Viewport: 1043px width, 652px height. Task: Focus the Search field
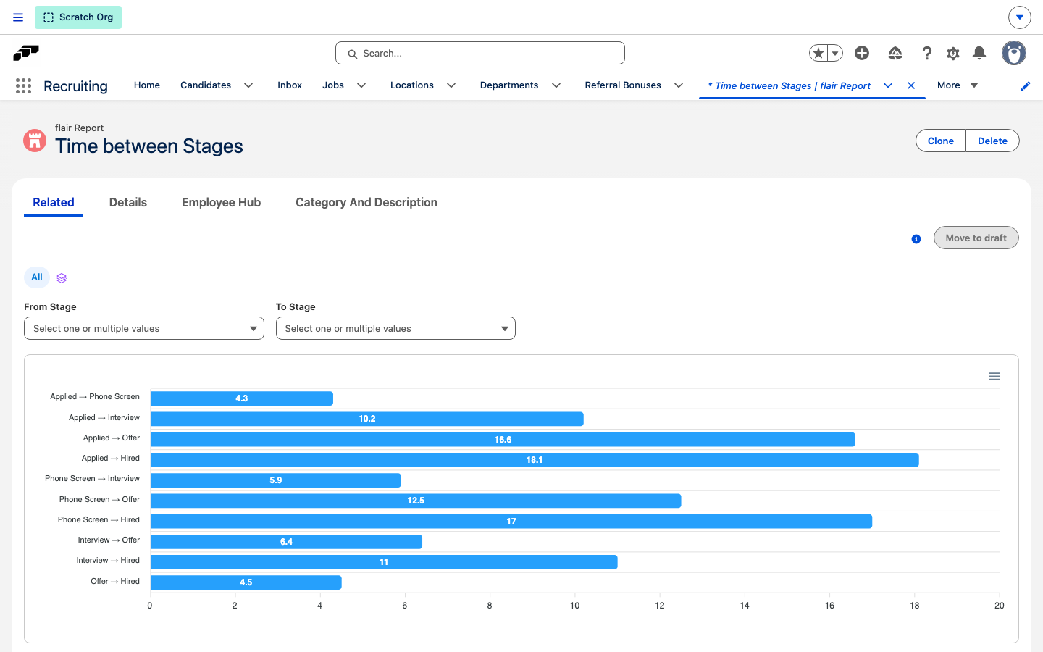point(480,53)
